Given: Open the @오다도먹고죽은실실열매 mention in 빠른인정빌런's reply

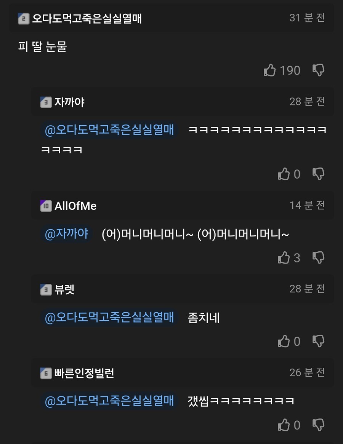Looking at the screenshot, I should point(109,401).
